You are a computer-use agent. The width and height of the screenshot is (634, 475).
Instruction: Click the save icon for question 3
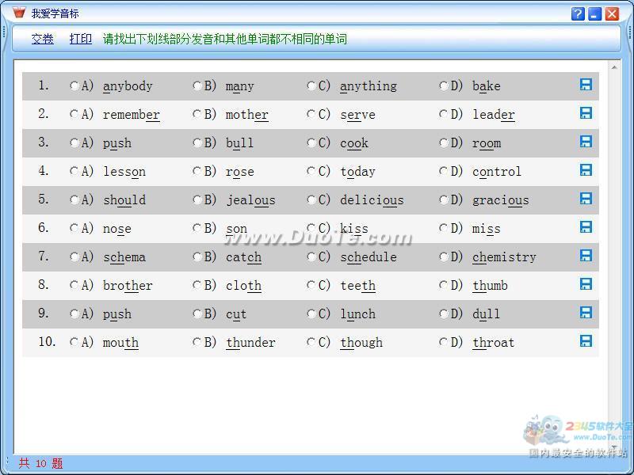(586, 142)
